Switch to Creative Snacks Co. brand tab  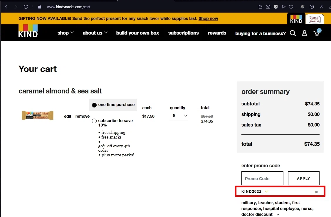(x=315, y=19)
